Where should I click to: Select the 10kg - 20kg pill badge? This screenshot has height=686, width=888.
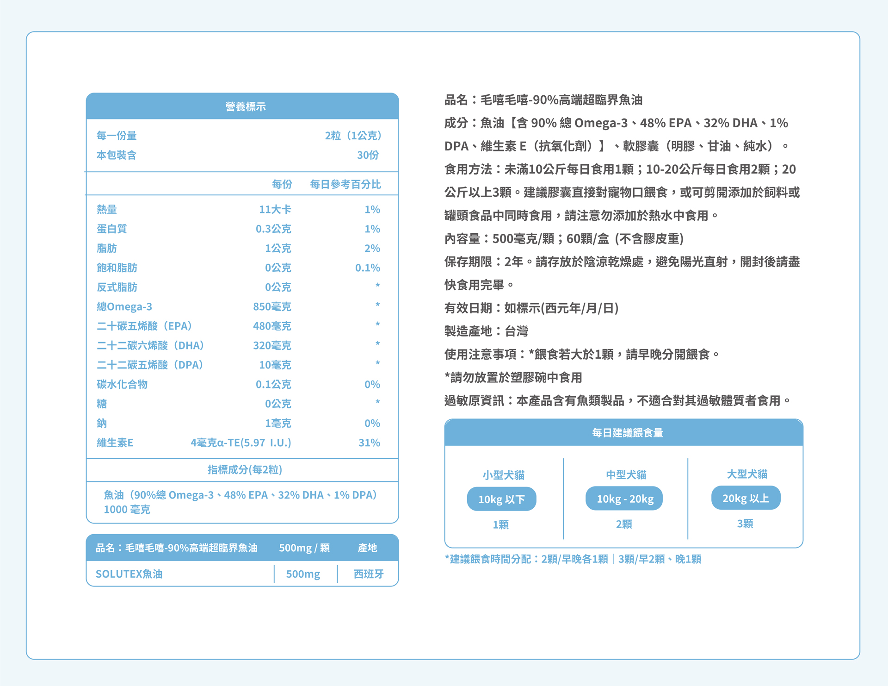624,499
